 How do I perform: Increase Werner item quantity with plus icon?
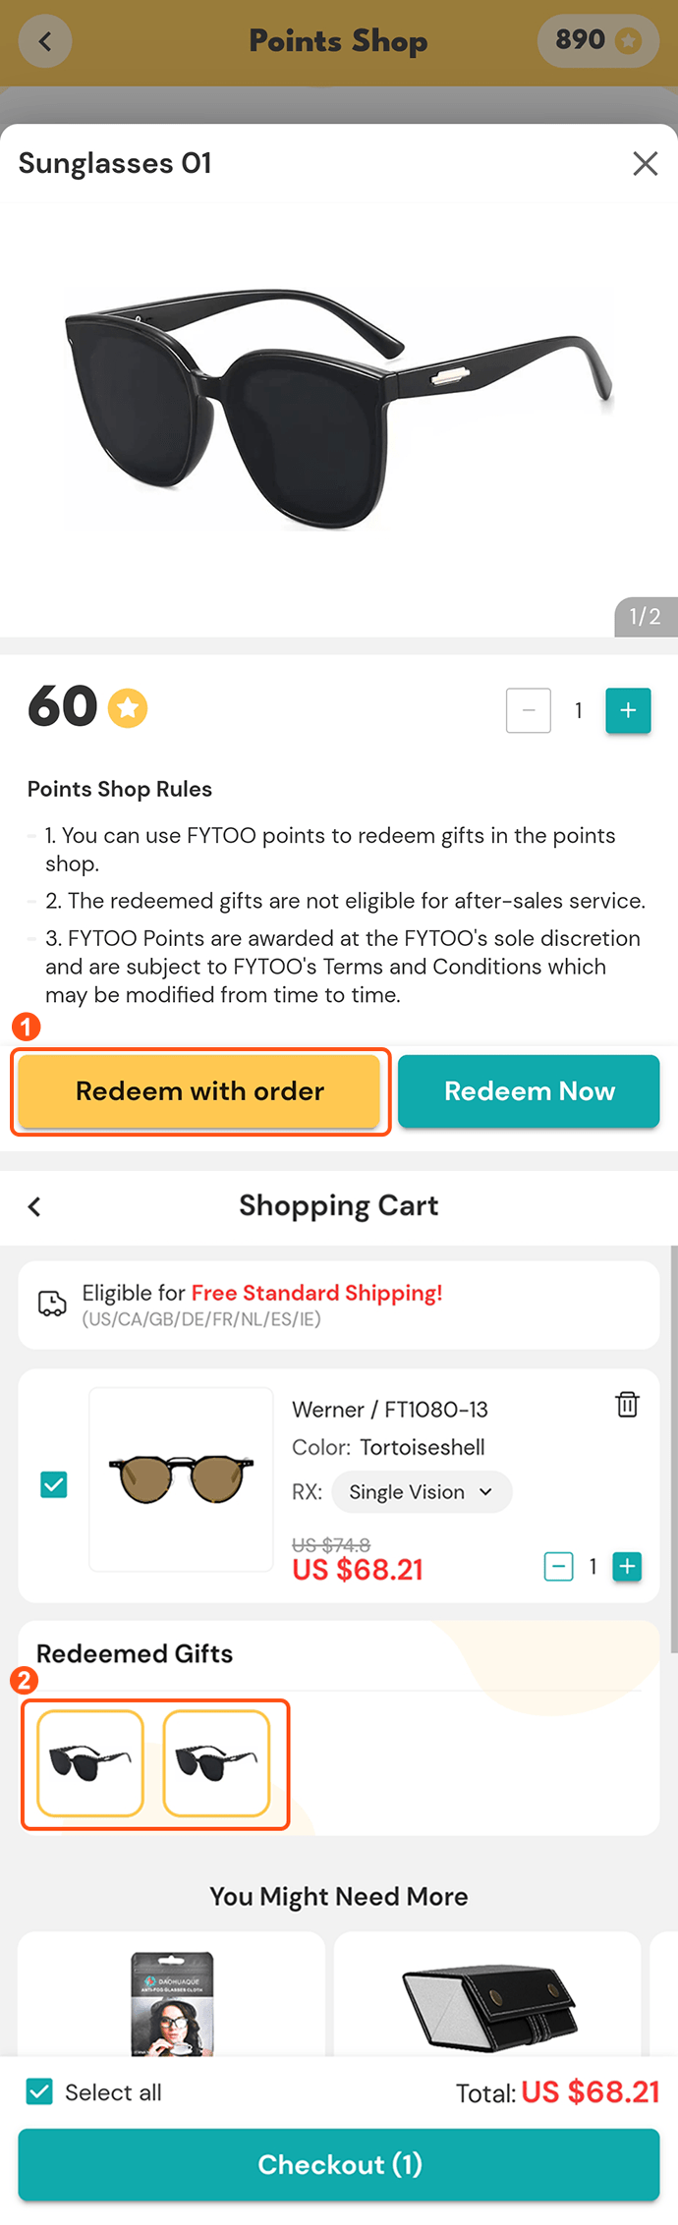[x=627, y=1567]
